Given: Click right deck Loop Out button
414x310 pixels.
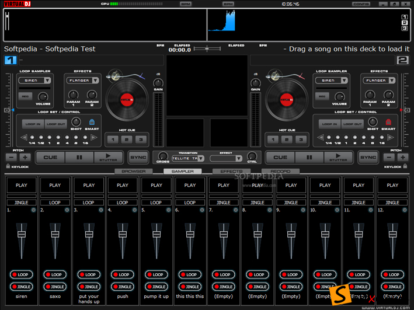Looking at the screenshot, I should pos(352,124).
